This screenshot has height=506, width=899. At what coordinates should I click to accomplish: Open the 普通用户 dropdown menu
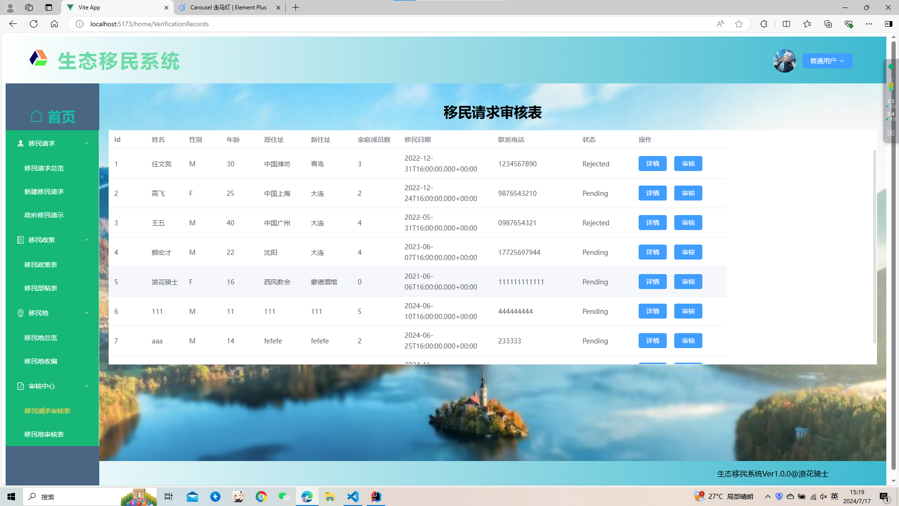[827, 61]
